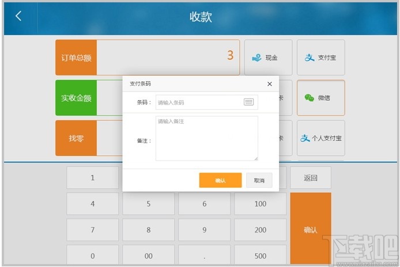400x267 pixels.
Task: Click the 条码 barcode input field
Action: [207, 102]
